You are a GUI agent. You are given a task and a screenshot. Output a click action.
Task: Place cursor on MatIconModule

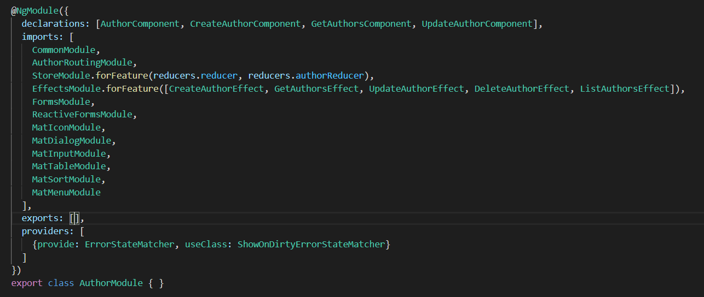point(66,127)
